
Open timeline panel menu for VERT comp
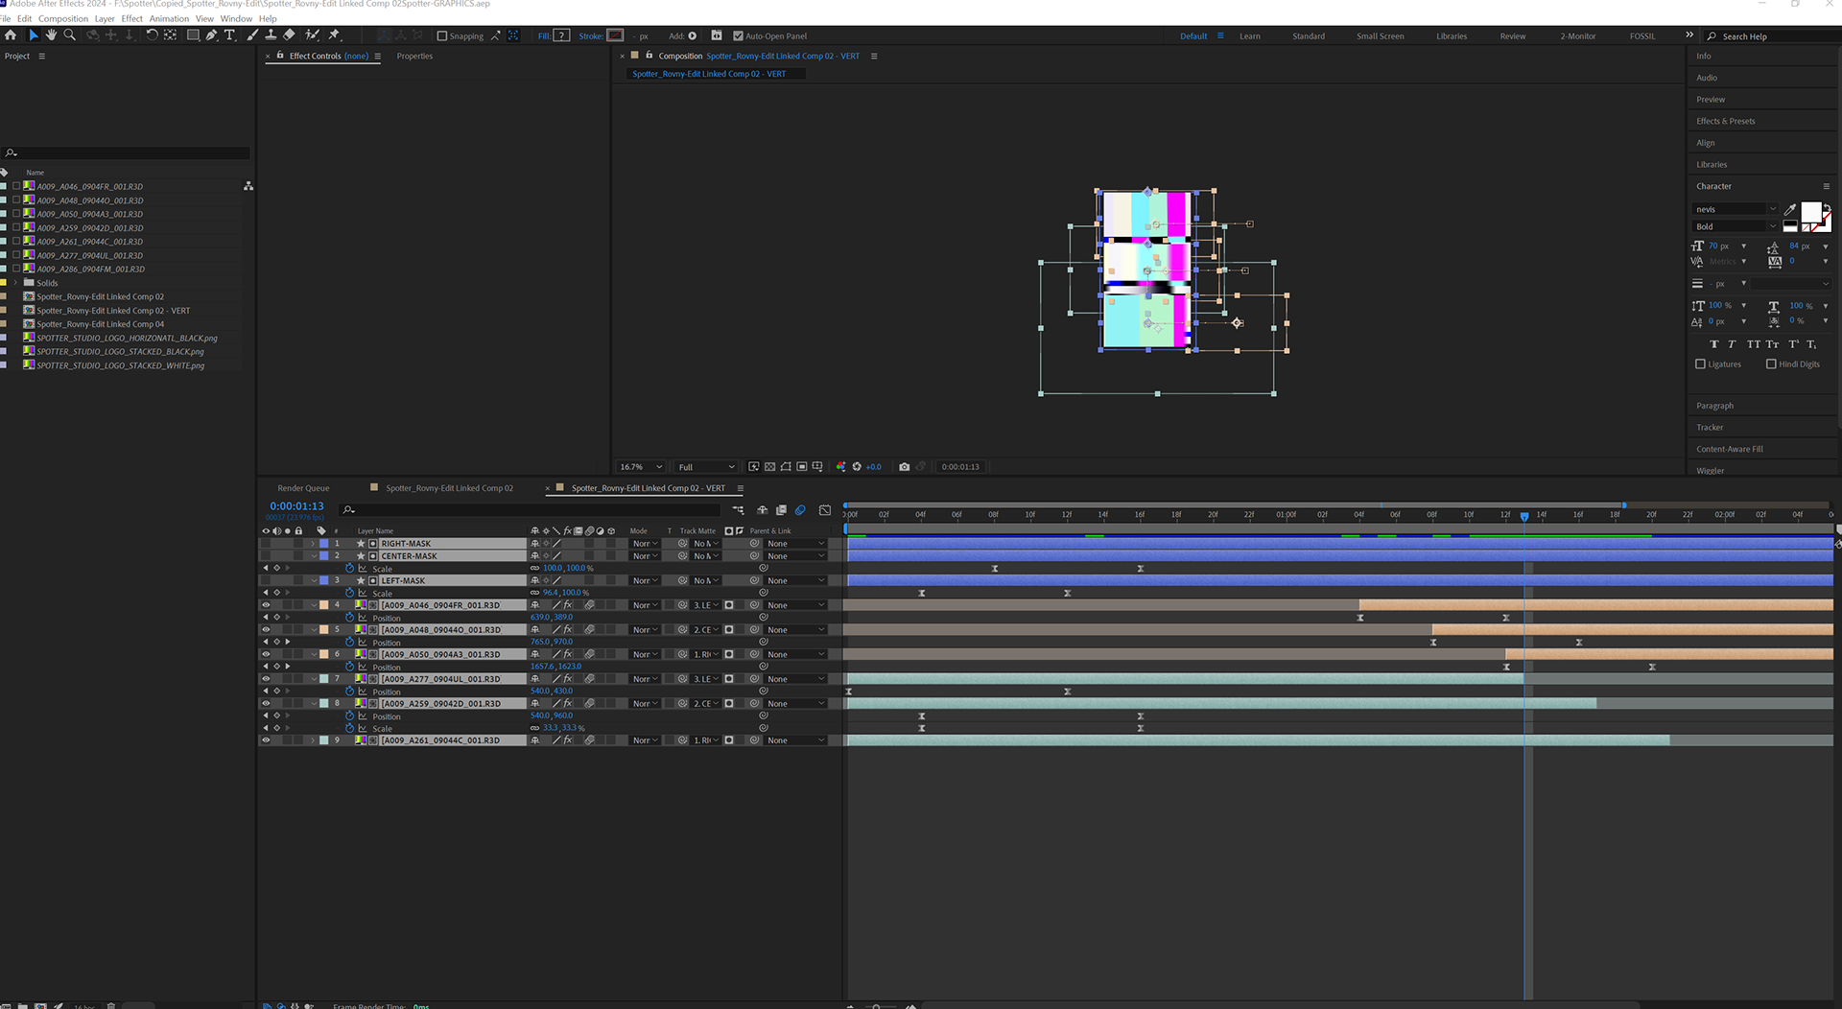click(740, 488)
